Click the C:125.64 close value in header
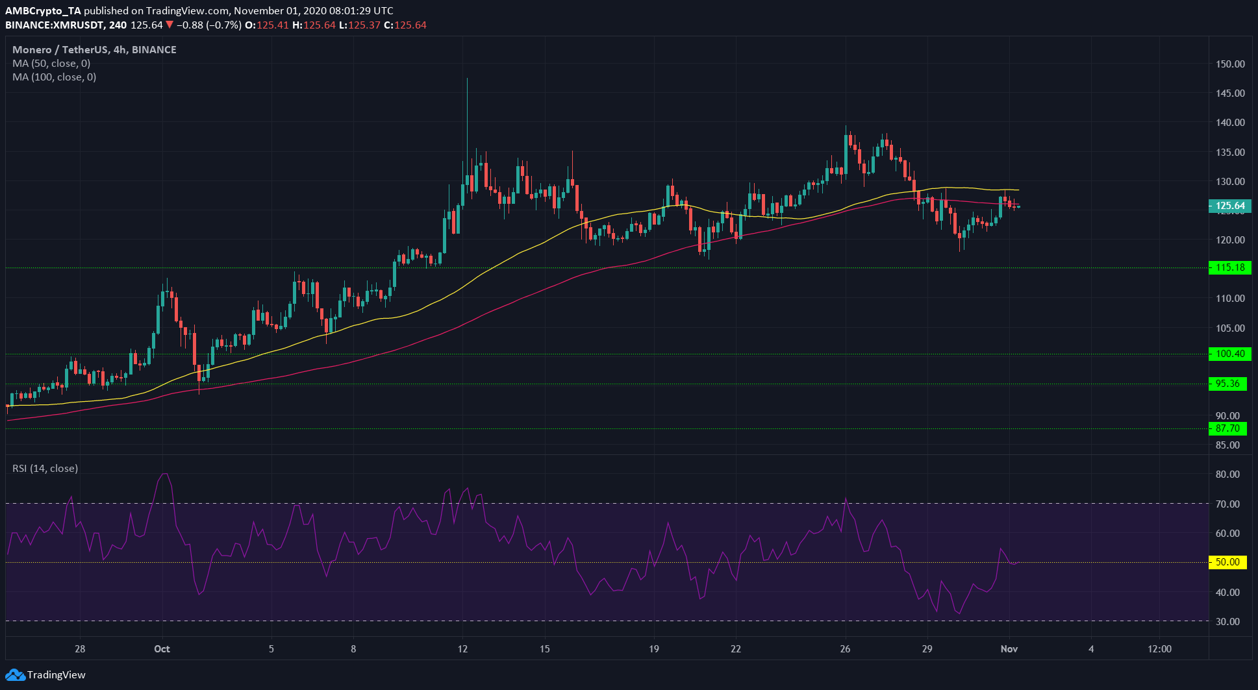The width and height of the screenshot is (1258, 690). (x=405, y=25)
